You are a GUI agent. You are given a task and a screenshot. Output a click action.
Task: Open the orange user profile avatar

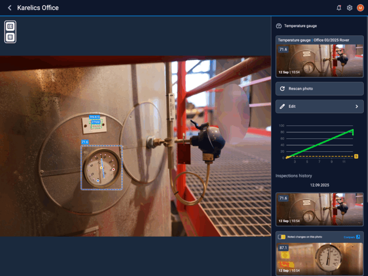click(360, 8)
